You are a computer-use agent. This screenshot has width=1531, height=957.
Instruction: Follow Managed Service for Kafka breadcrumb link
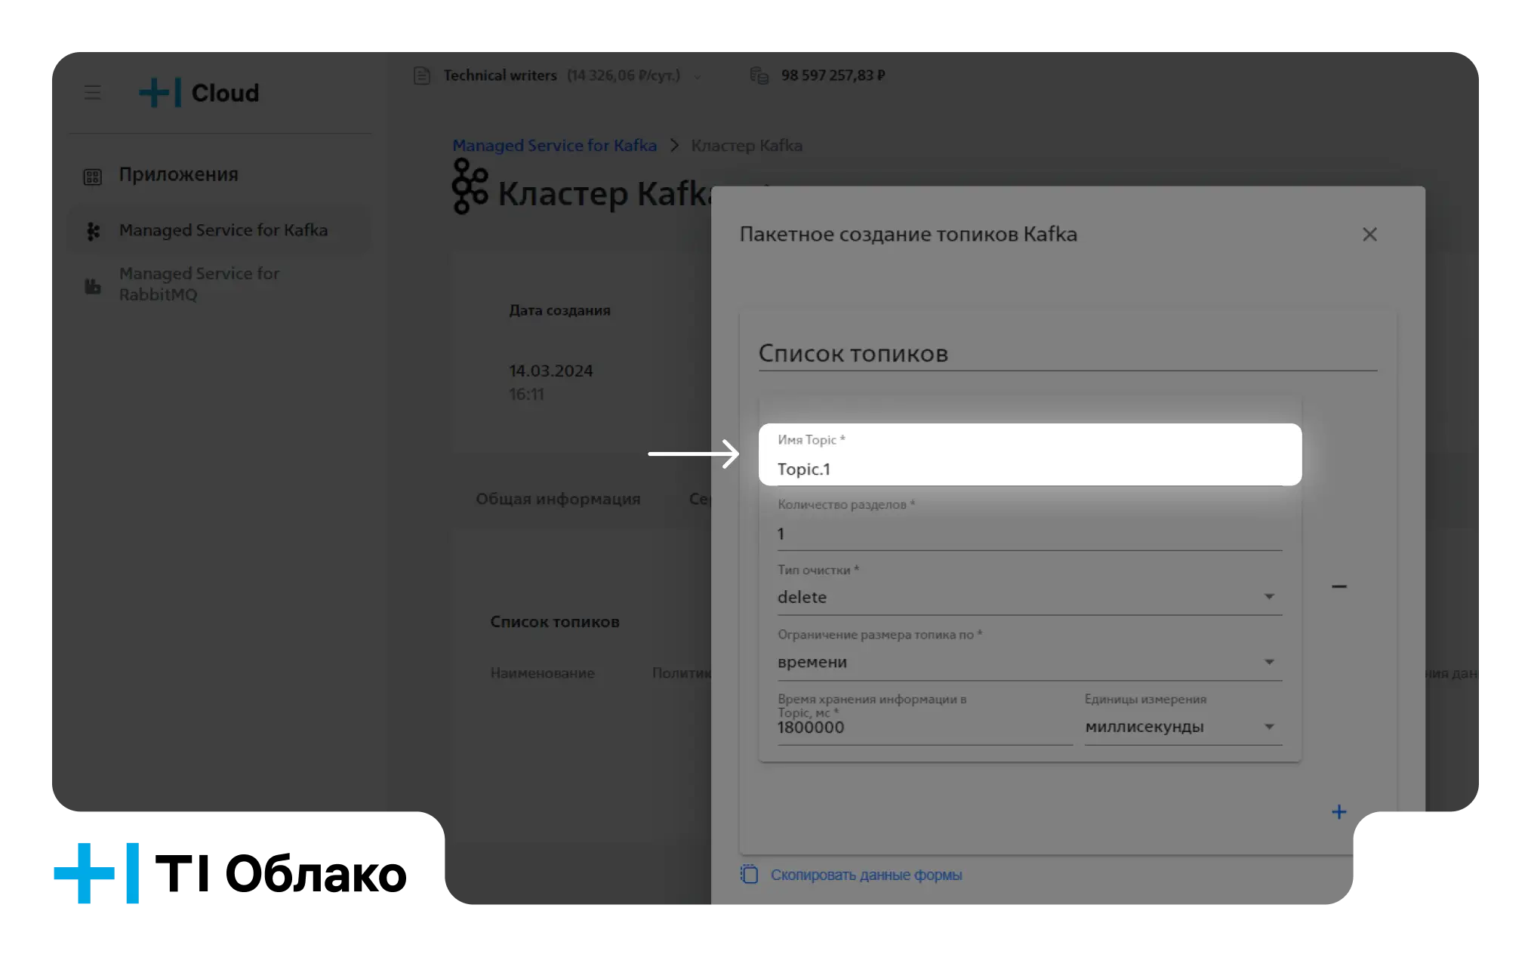[x=555, y=145]
